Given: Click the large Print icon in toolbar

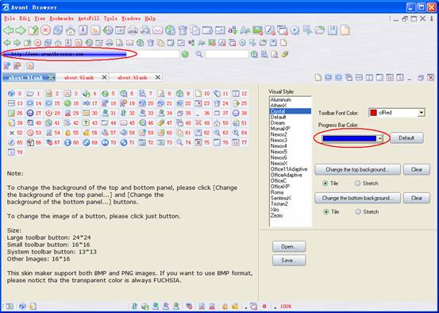Looking at the screenshot, I should pos(133,30).
